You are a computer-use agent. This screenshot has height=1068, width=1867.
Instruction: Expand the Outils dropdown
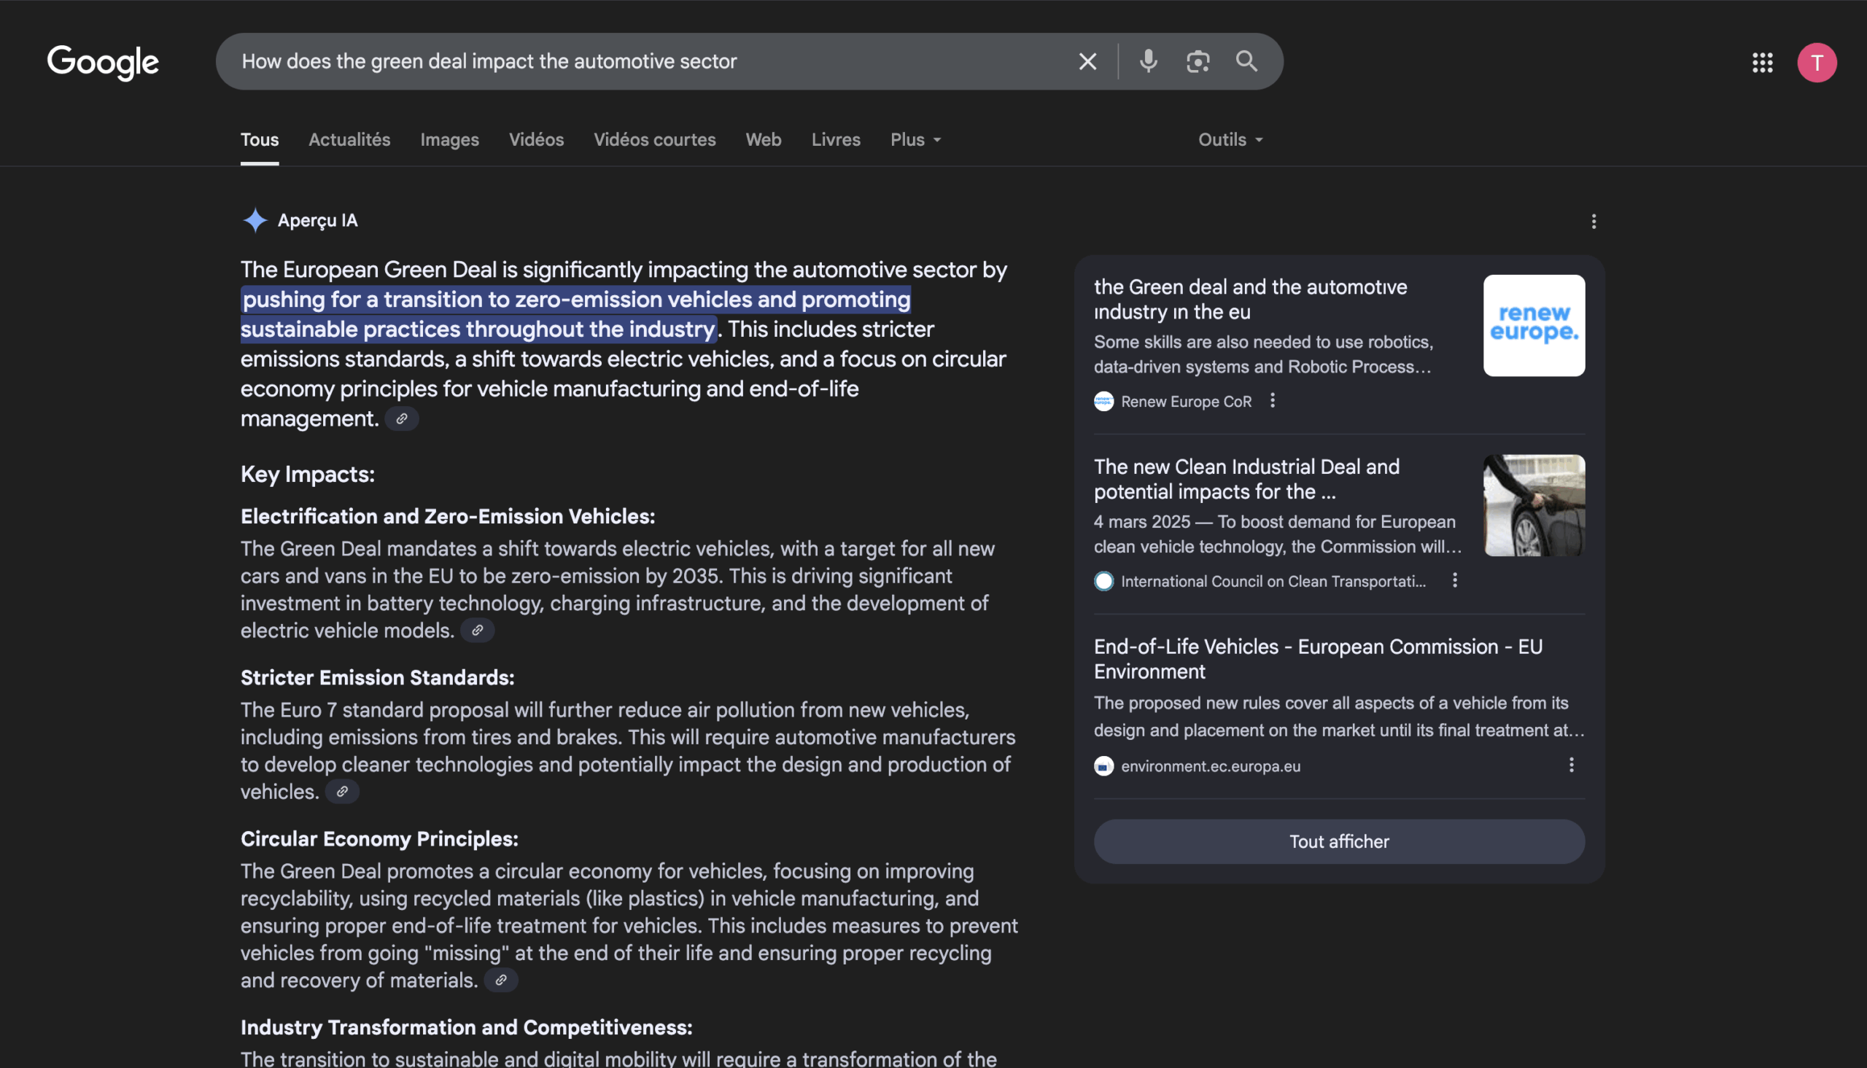point(1230,139)
